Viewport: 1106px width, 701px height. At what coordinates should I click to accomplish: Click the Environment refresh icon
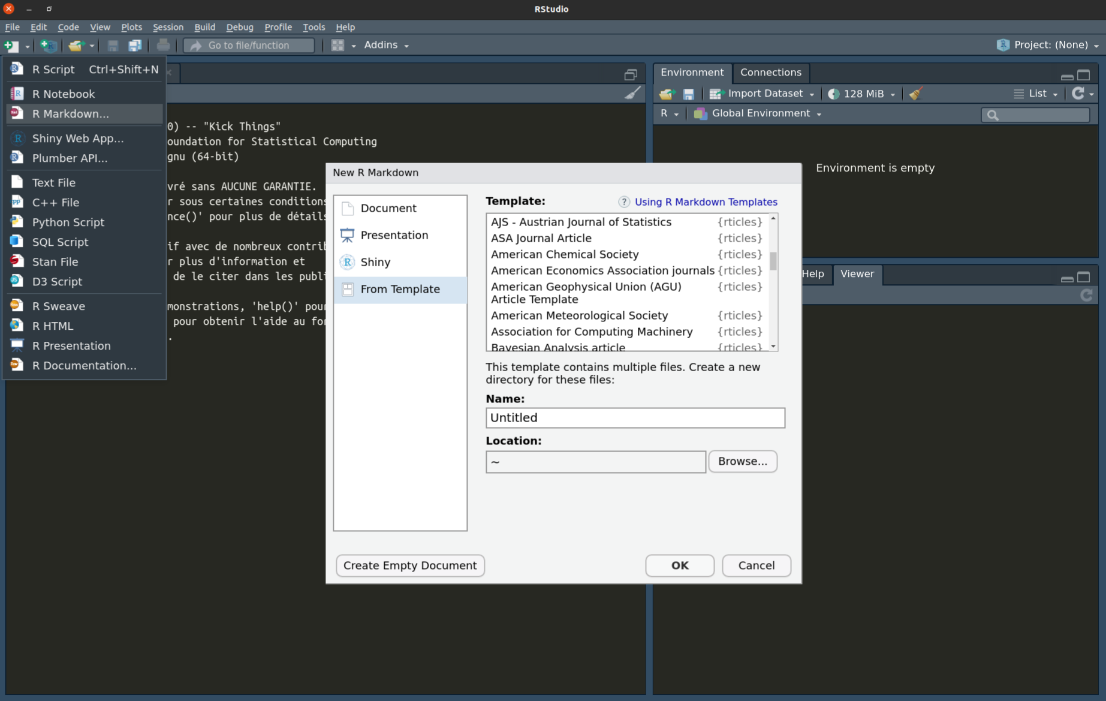point(1078,94)
